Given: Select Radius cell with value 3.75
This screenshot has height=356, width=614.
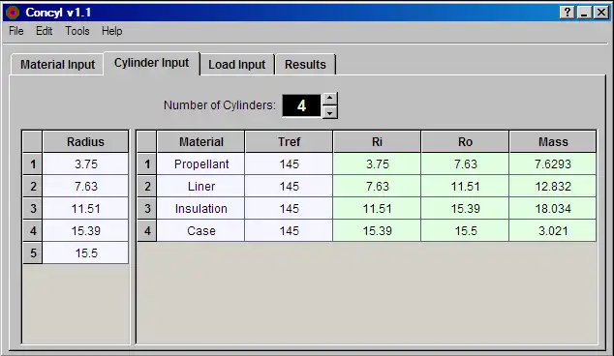Looking at the screenshot, I should coord(85,163).
